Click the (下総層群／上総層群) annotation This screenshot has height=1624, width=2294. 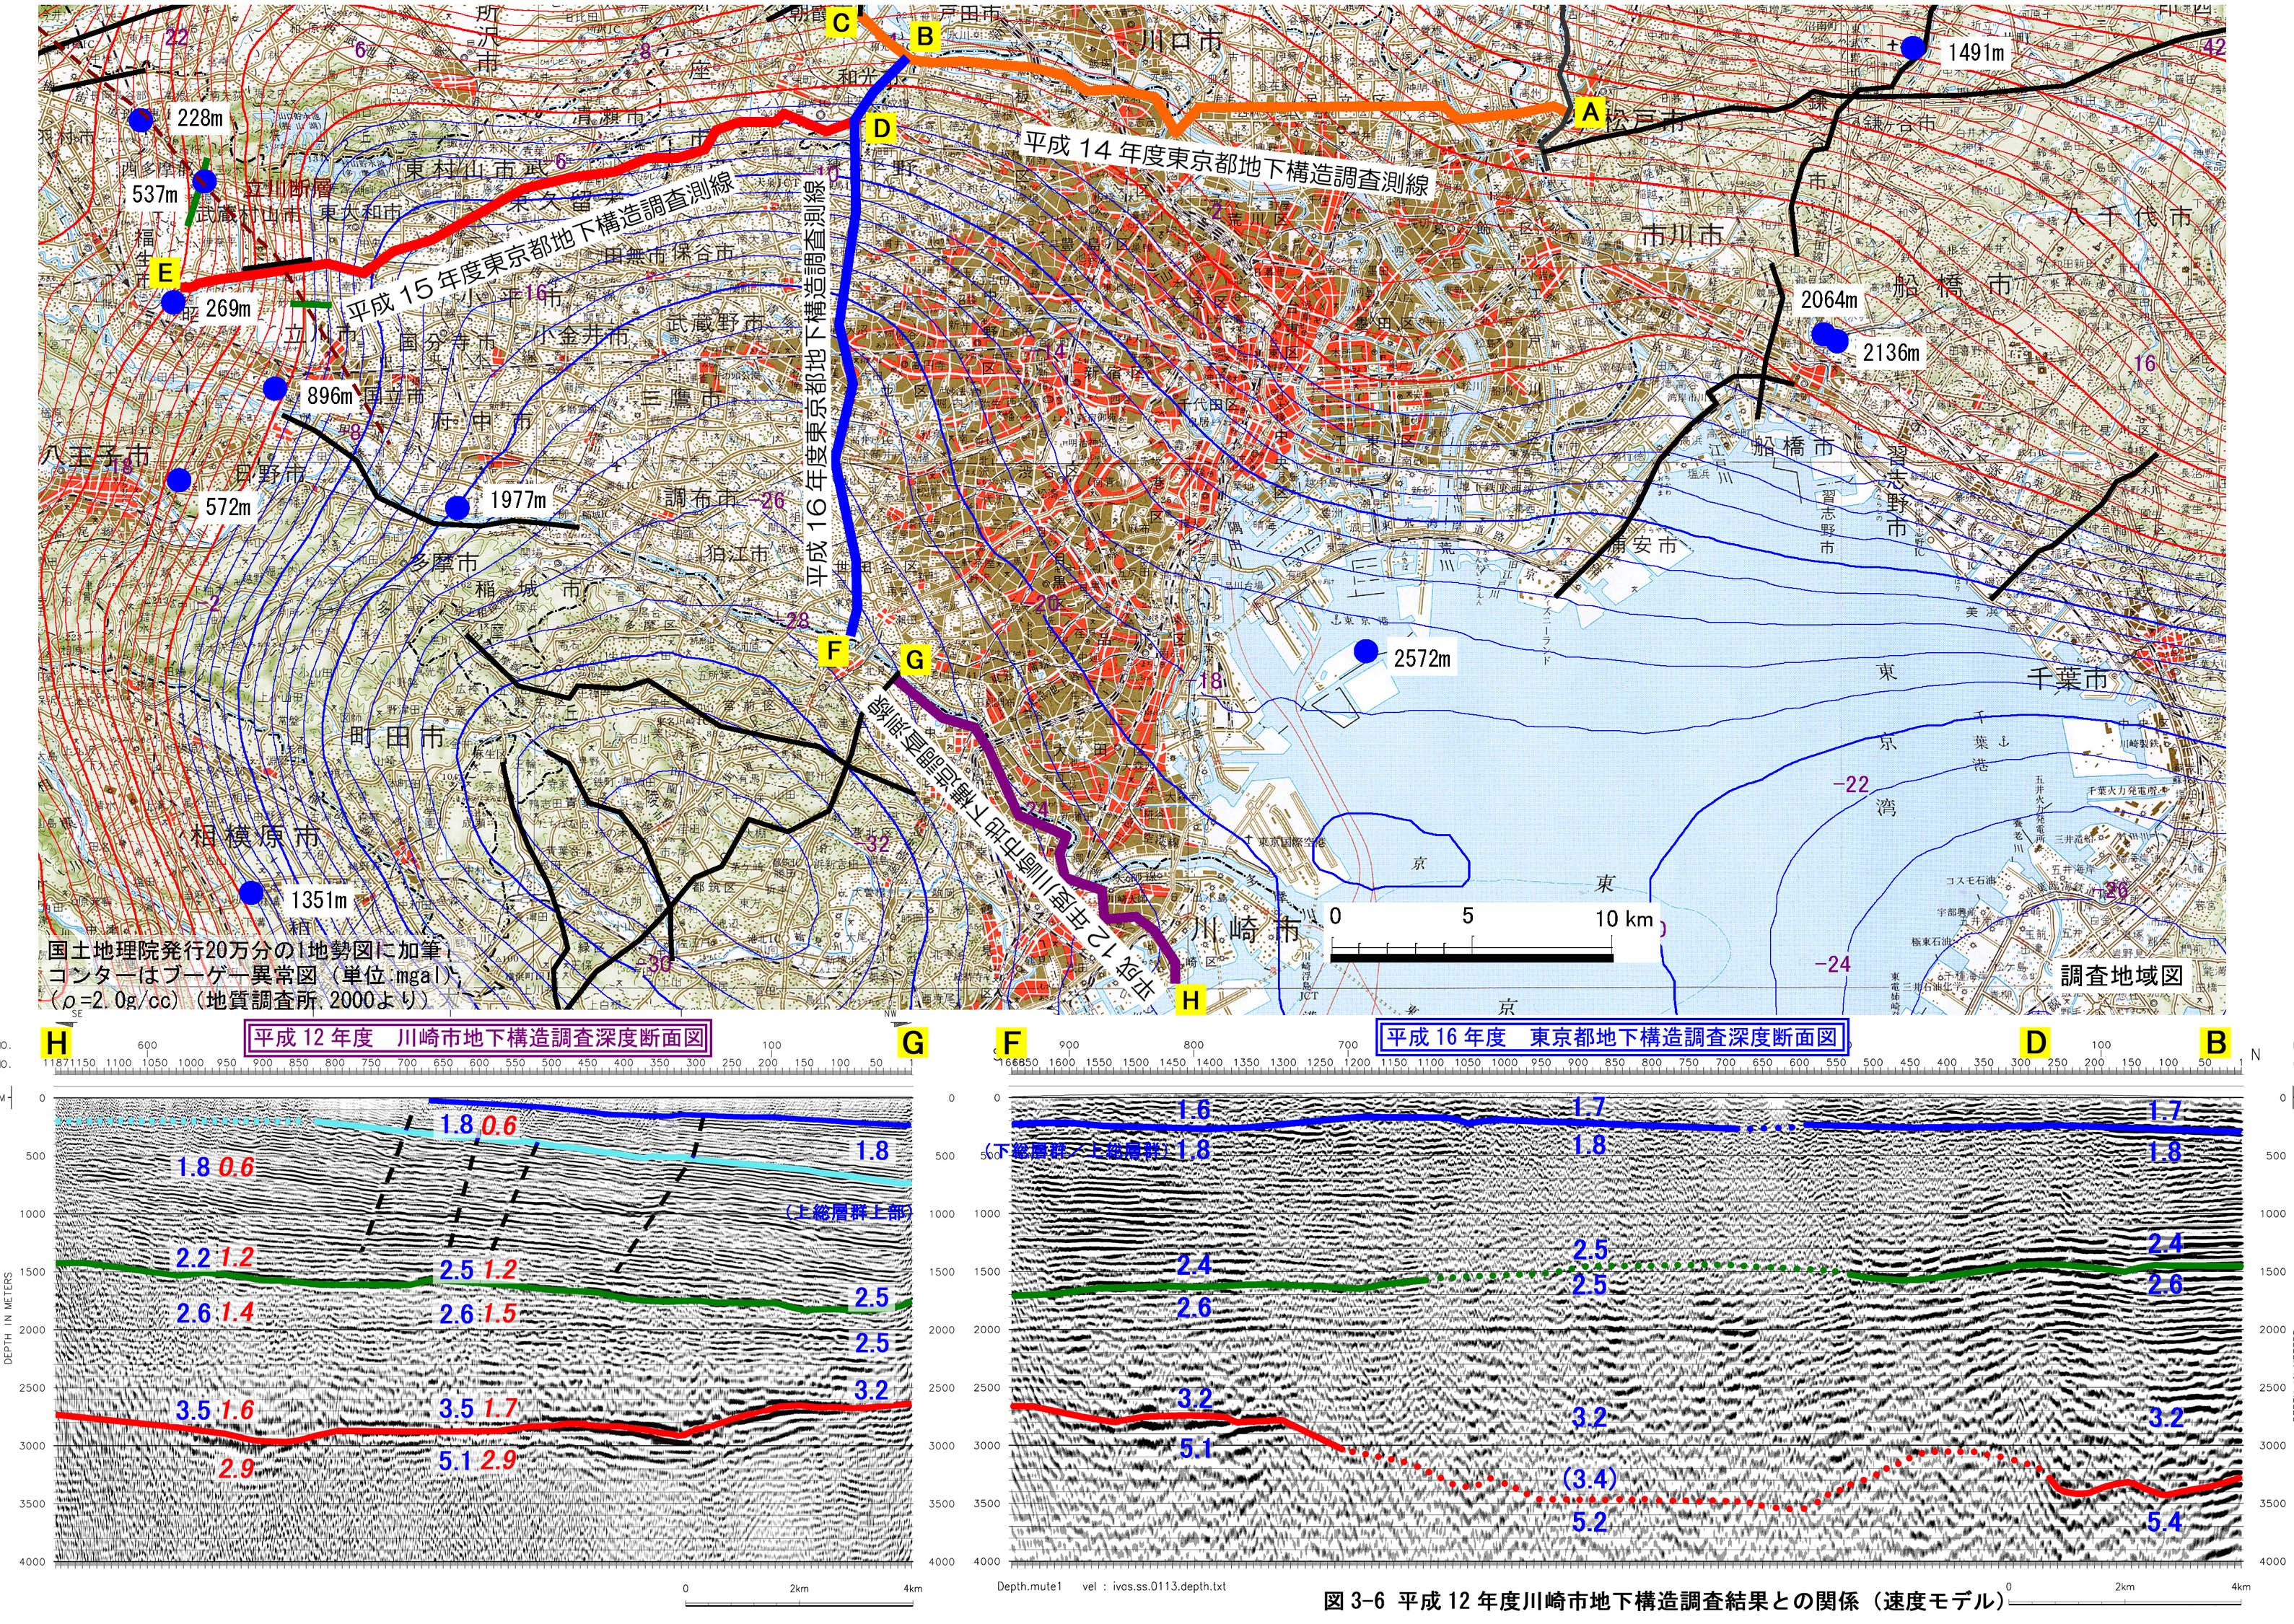coord(1078,1150)
